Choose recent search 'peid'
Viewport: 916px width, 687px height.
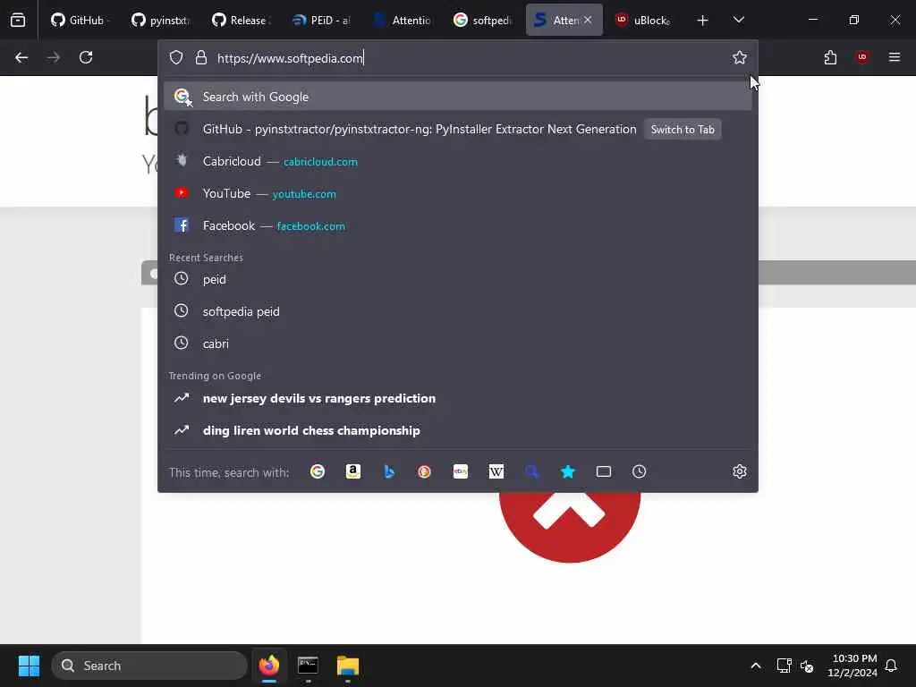[x=457, y=279]
